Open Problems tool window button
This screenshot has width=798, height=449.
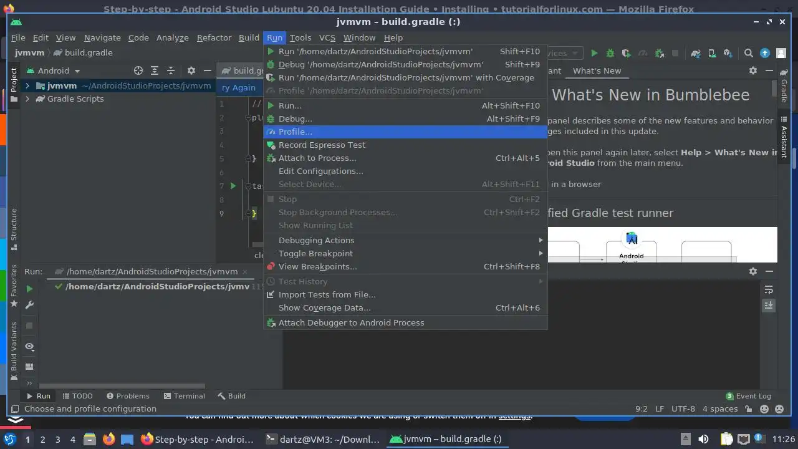pyautogui.click(x=128, y=396)
